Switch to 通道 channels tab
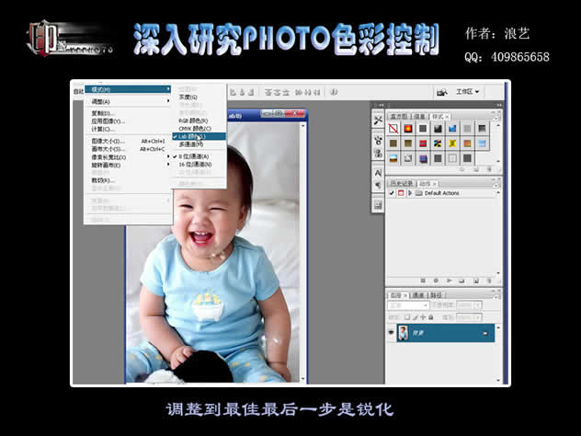The width and height of the screenshot is (581, 436). [x=418, y=295]
